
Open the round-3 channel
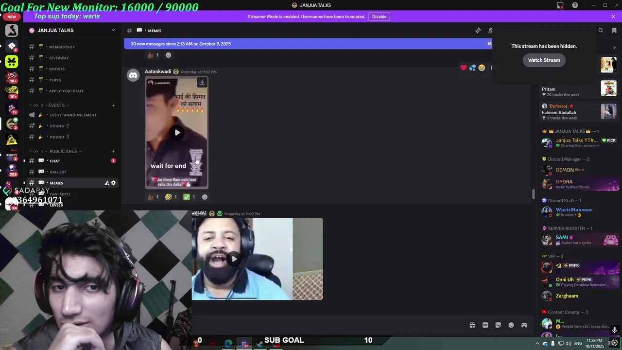coord(72,137)
